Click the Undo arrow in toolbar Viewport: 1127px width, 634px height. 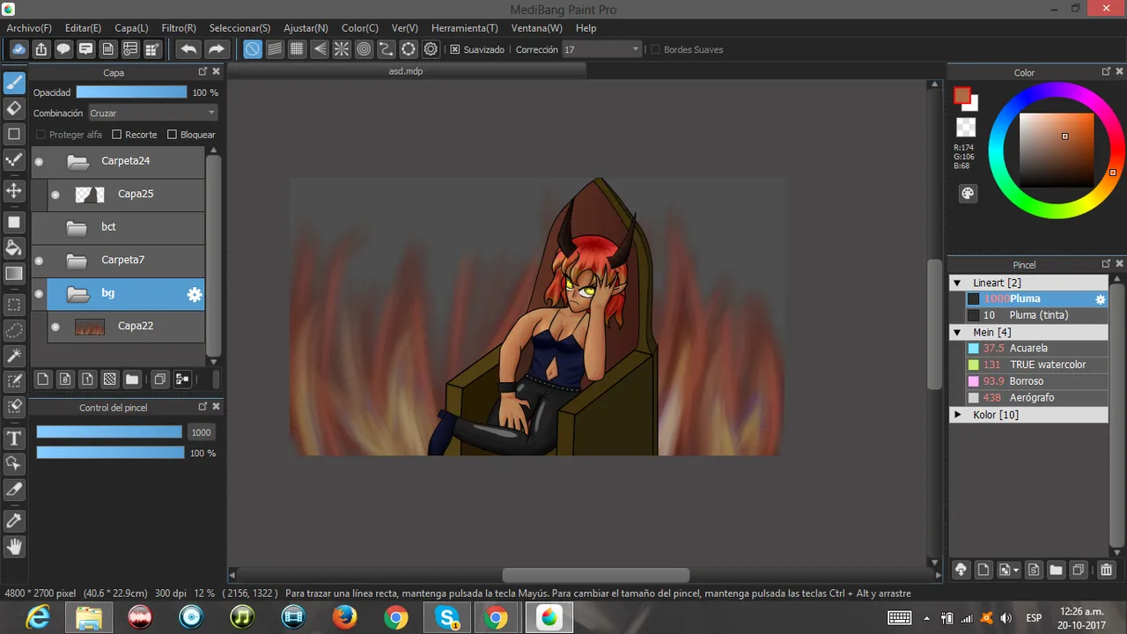point(188,49)
